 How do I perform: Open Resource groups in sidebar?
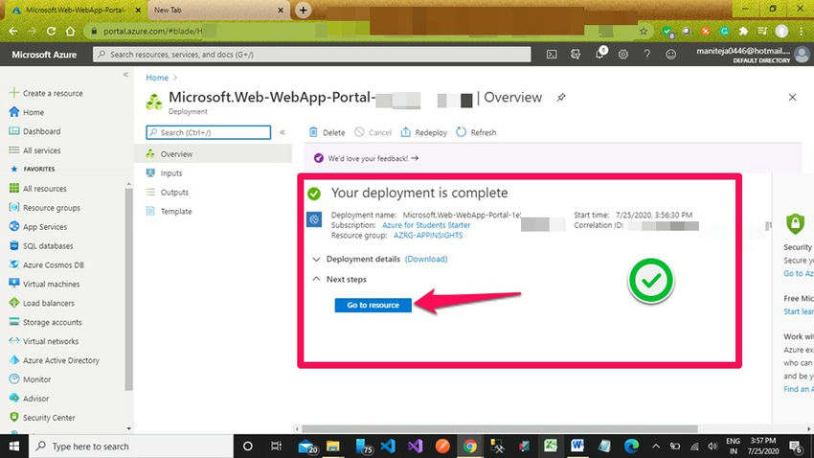tap(45, 208)
